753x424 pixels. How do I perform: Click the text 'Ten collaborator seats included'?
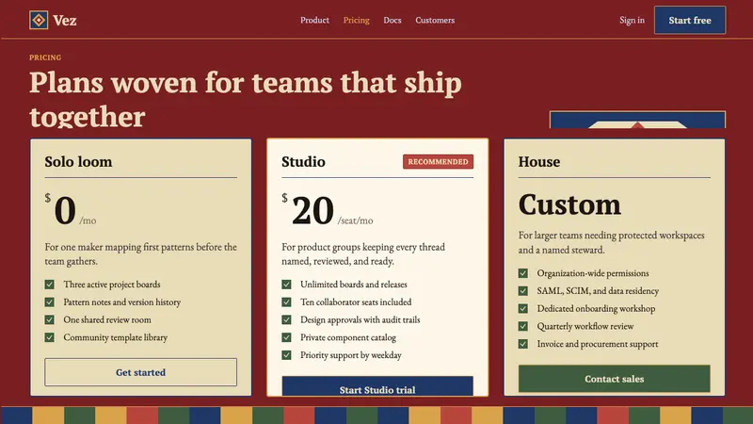[356, 302]
